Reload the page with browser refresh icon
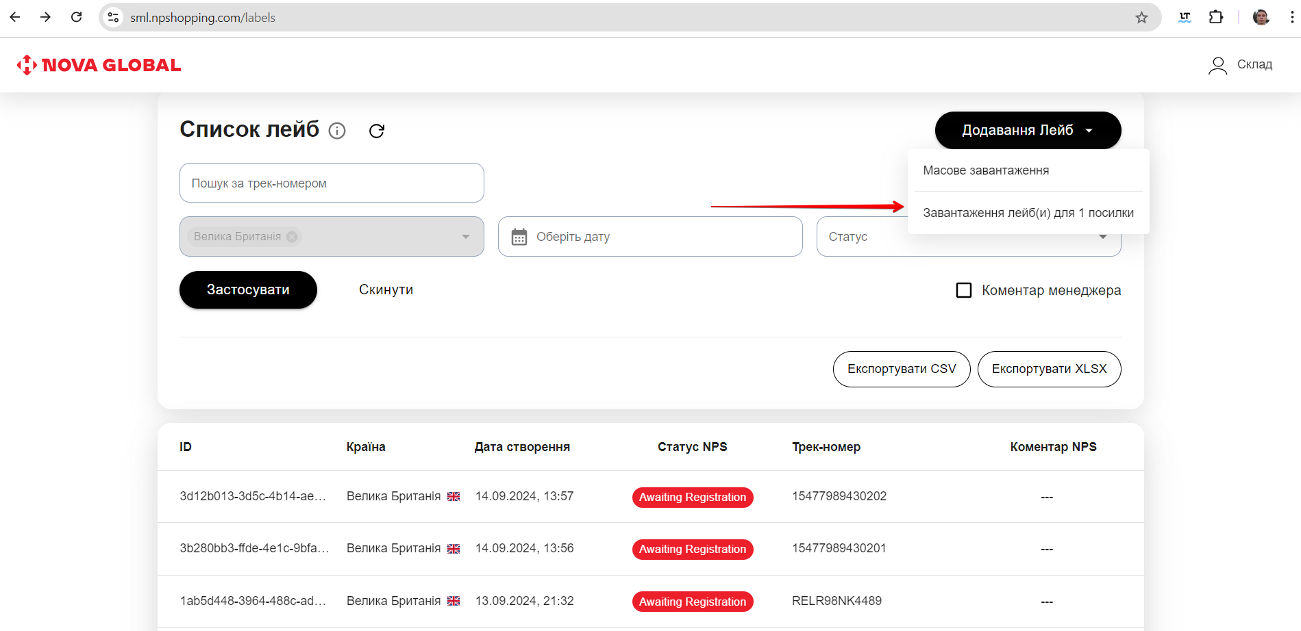1301x631 pixels. pos(77,17)
